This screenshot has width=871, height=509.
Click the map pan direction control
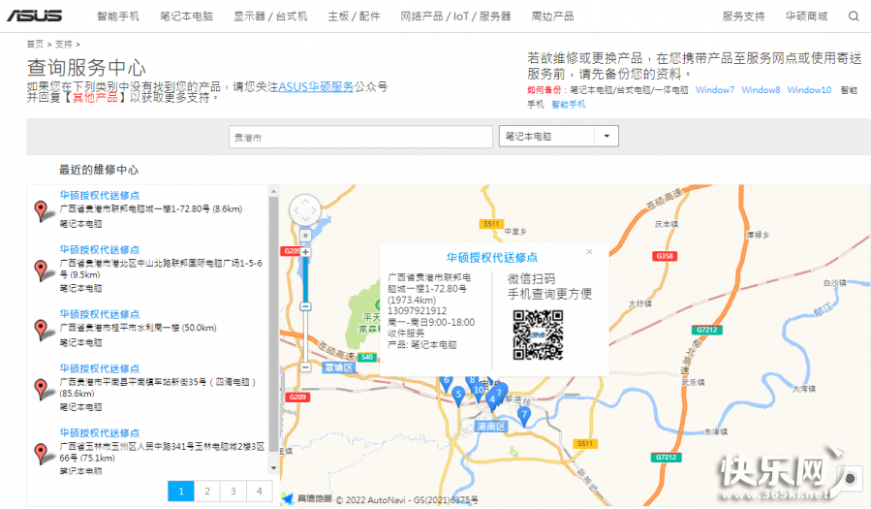click(x=305, y=210)
